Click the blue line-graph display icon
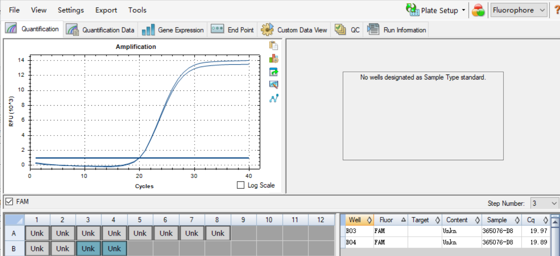560x256 pixels. click(x=273, y=98)
